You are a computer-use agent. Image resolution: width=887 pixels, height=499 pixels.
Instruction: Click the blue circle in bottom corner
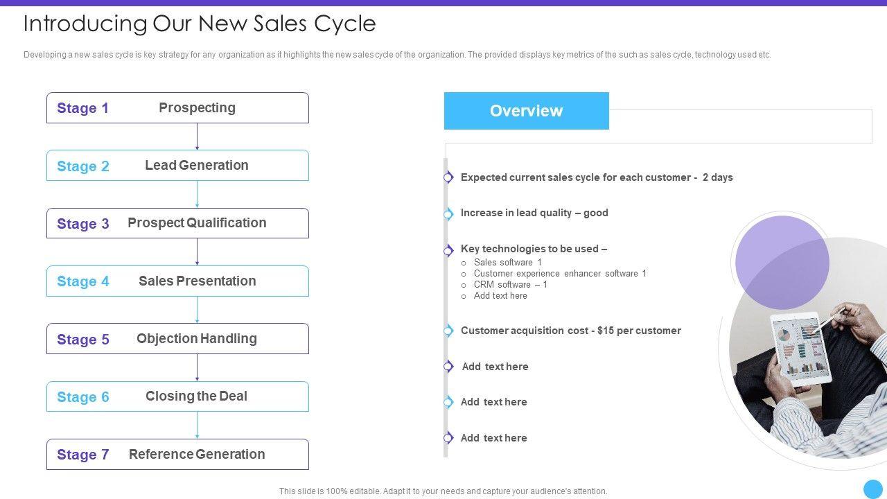[872, 489]
